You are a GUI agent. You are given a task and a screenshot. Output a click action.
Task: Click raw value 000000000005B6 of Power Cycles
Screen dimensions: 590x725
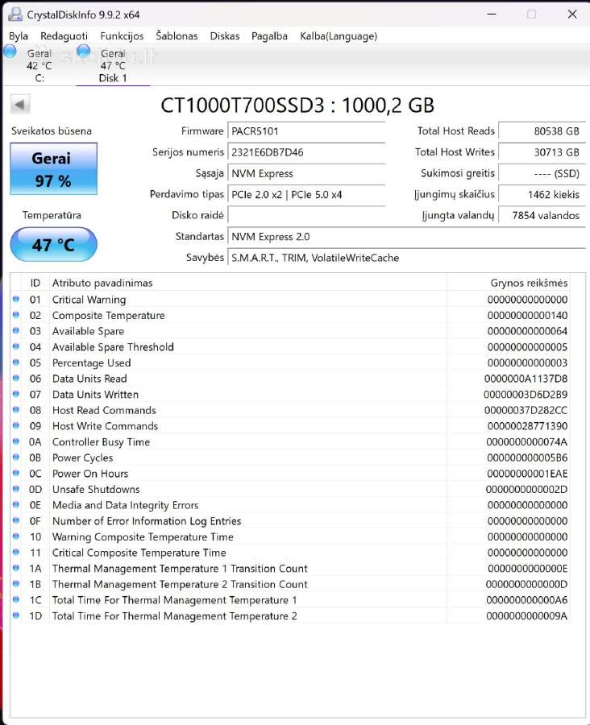coord(527,458)
